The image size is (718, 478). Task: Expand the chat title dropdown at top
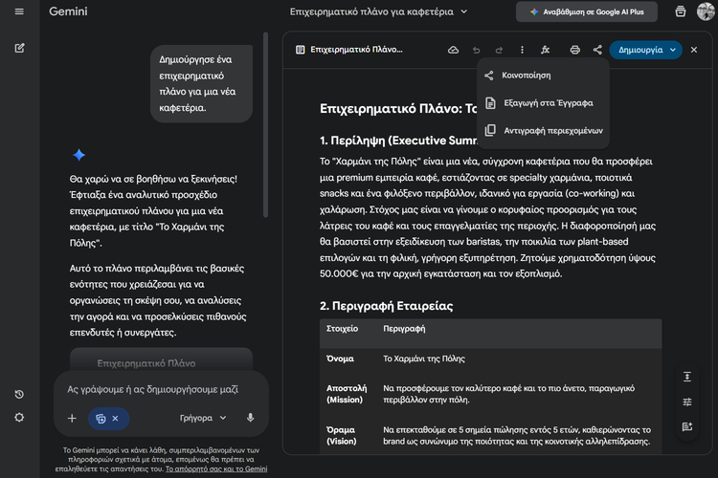(464, 11)
